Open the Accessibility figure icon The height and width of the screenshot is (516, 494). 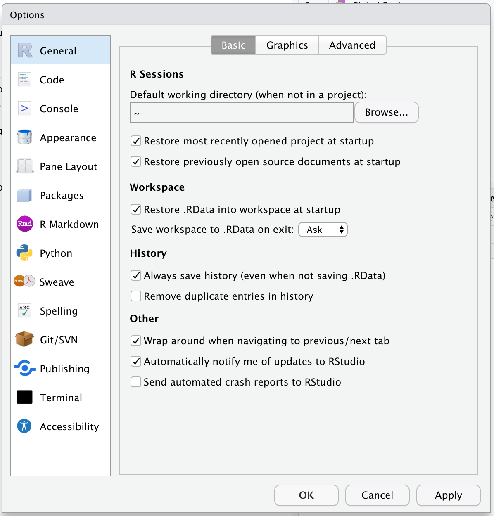tap(25, 426)
